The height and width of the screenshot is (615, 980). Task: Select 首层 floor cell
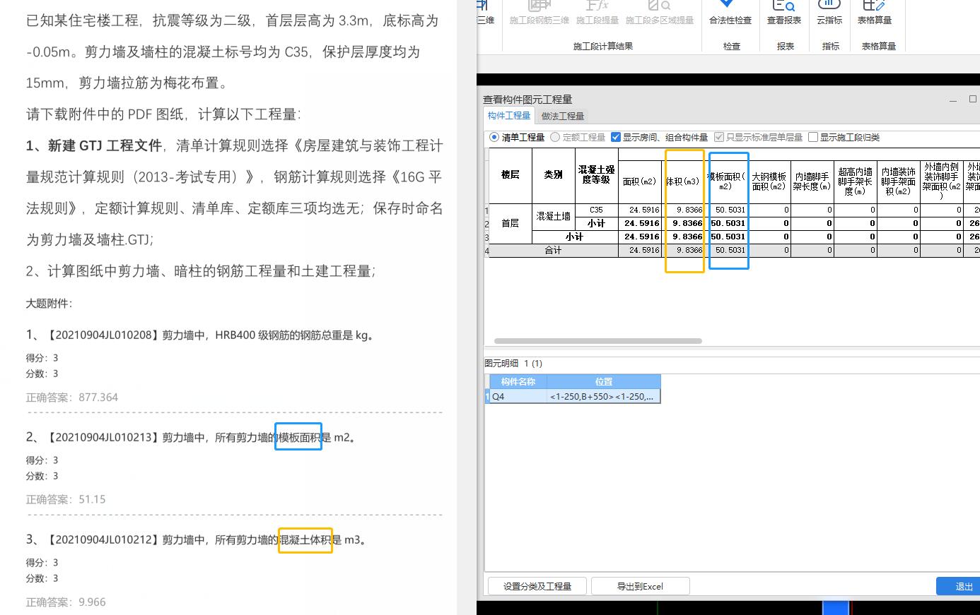tap(510, 223)
